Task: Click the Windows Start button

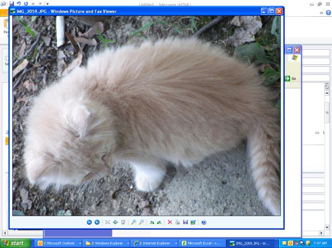Action: point(15,243)
